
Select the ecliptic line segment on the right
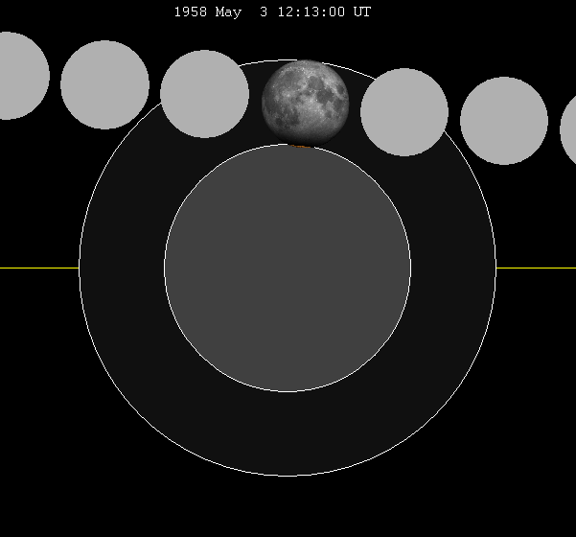536,268
